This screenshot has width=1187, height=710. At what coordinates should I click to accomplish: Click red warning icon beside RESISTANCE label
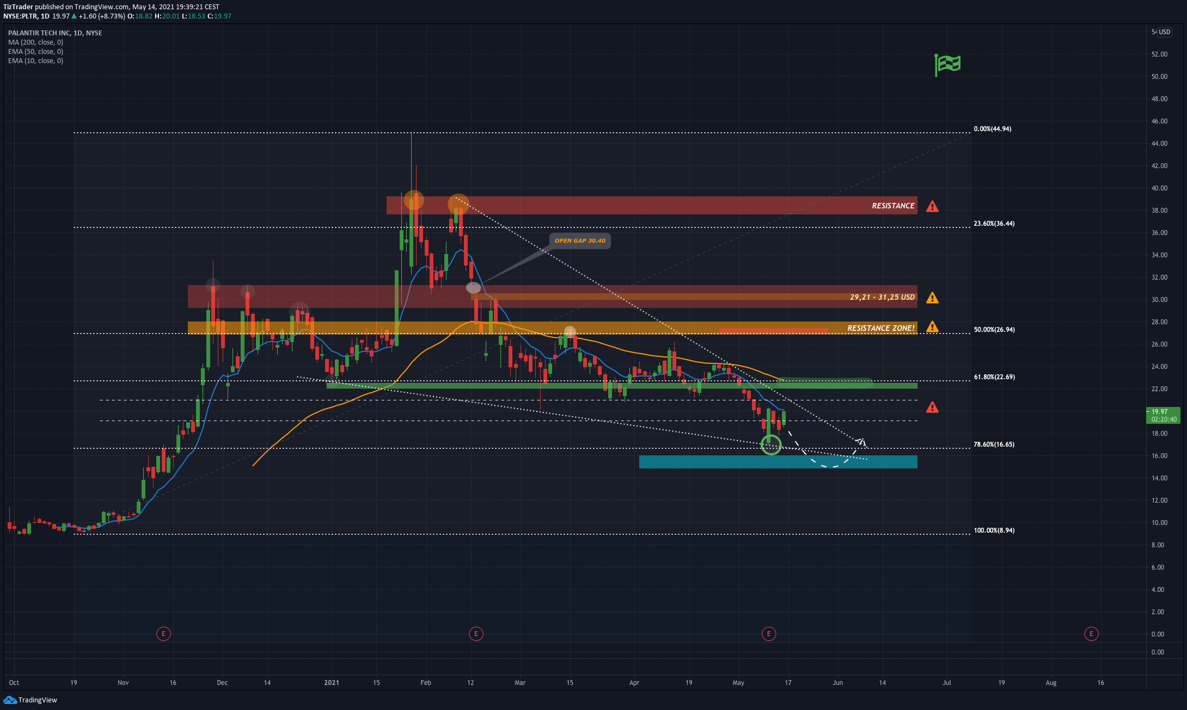click(932, 206)
